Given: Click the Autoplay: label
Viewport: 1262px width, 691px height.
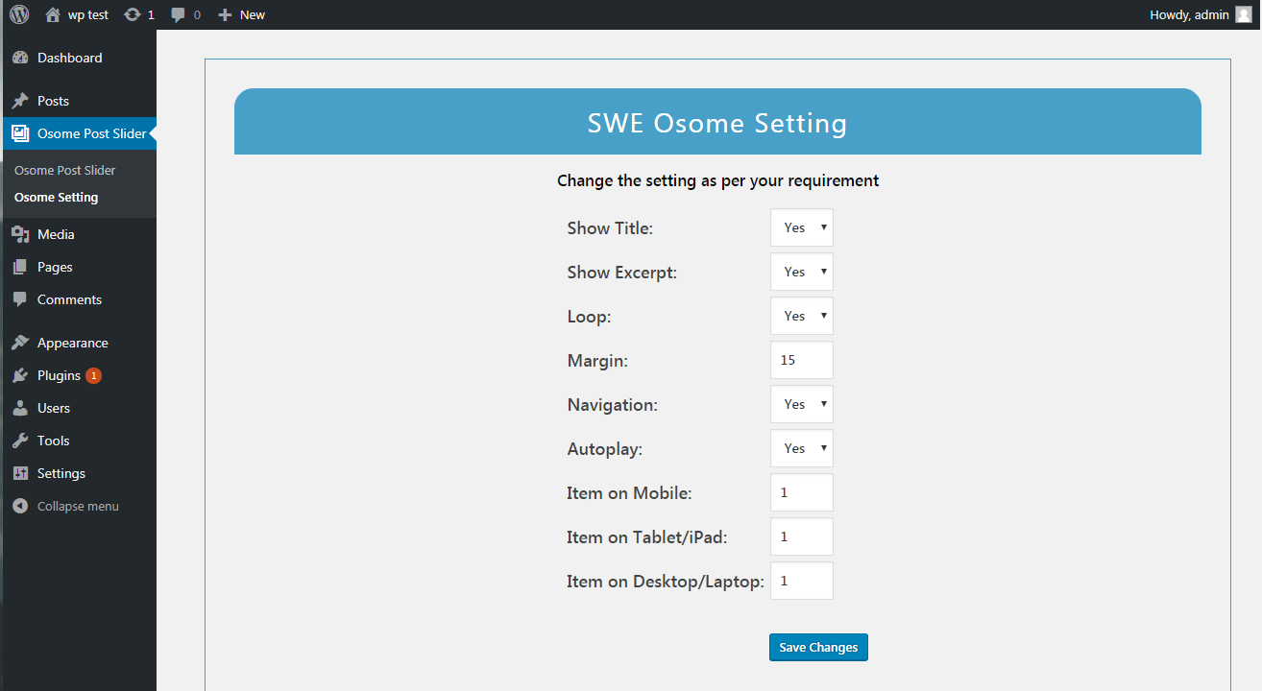Looking at the screenshot, I should point(605,449).
